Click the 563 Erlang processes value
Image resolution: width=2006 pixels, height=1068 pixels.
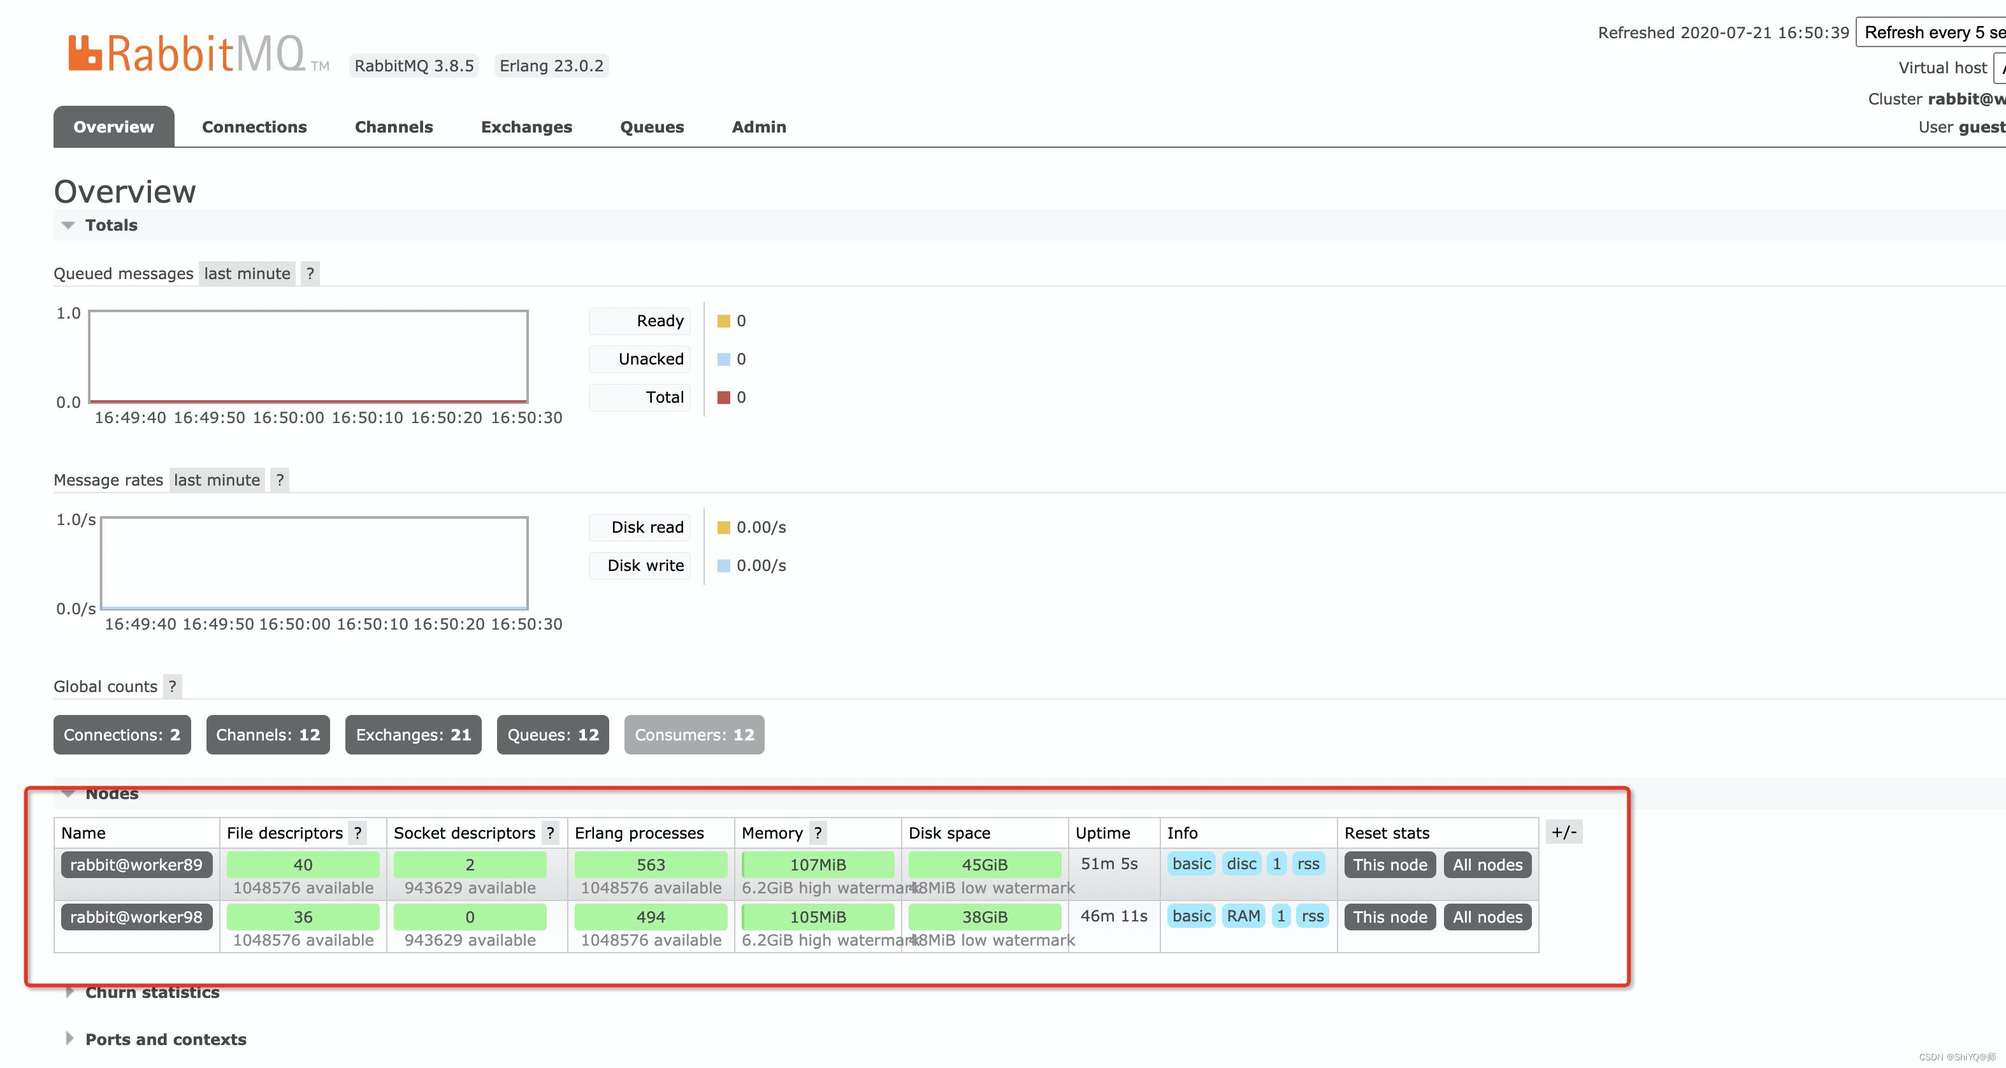tap(650, 865)
